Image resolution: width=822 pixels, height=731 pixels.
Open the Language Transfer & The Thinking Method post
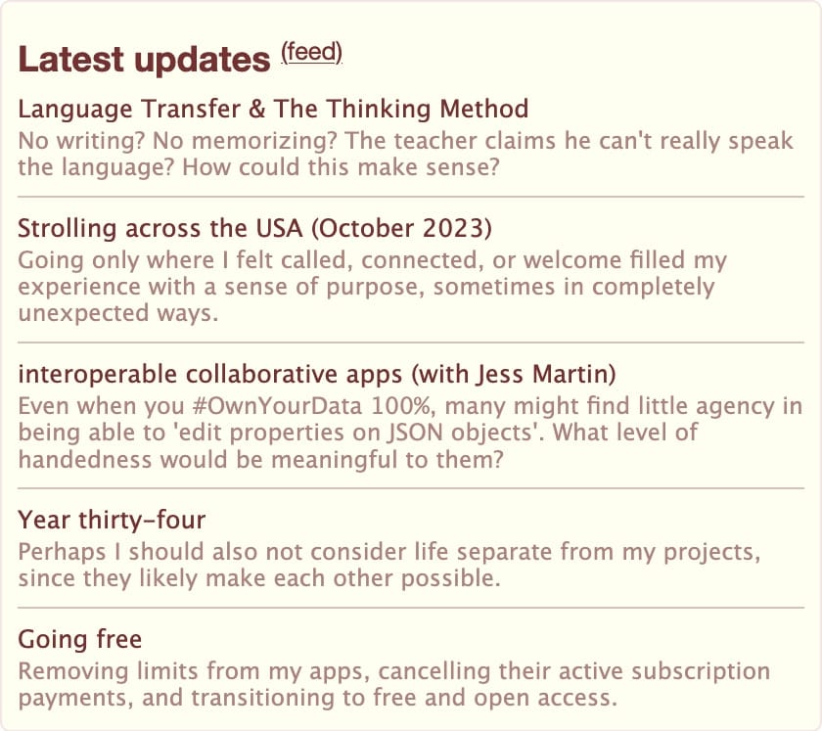coord(273,109)
